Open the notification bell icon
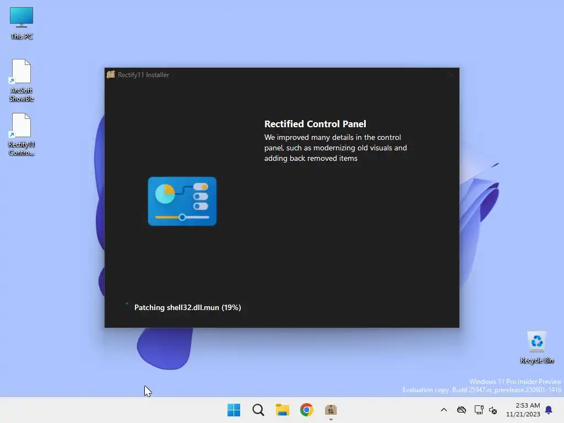This screenshot has width=564, height=423. 549,410
